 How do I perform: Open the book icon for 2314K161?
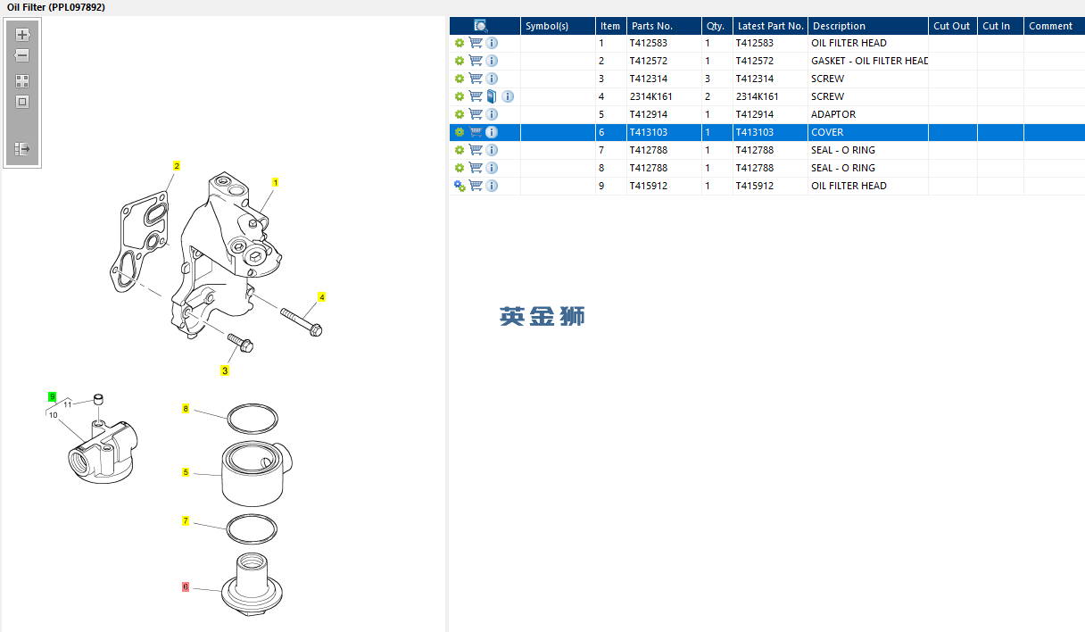pos(492,96)
